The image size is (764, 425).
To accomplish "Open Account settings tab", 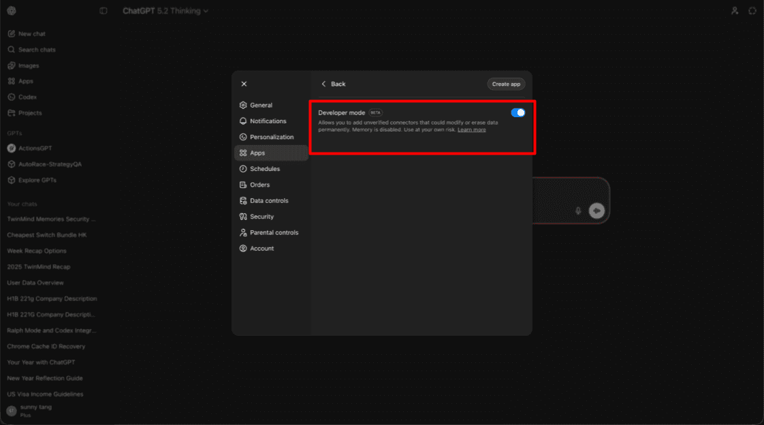I will 272,249.
